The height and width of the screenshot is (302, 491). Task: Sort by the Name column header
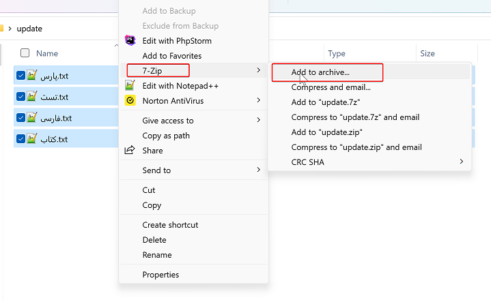47,53
